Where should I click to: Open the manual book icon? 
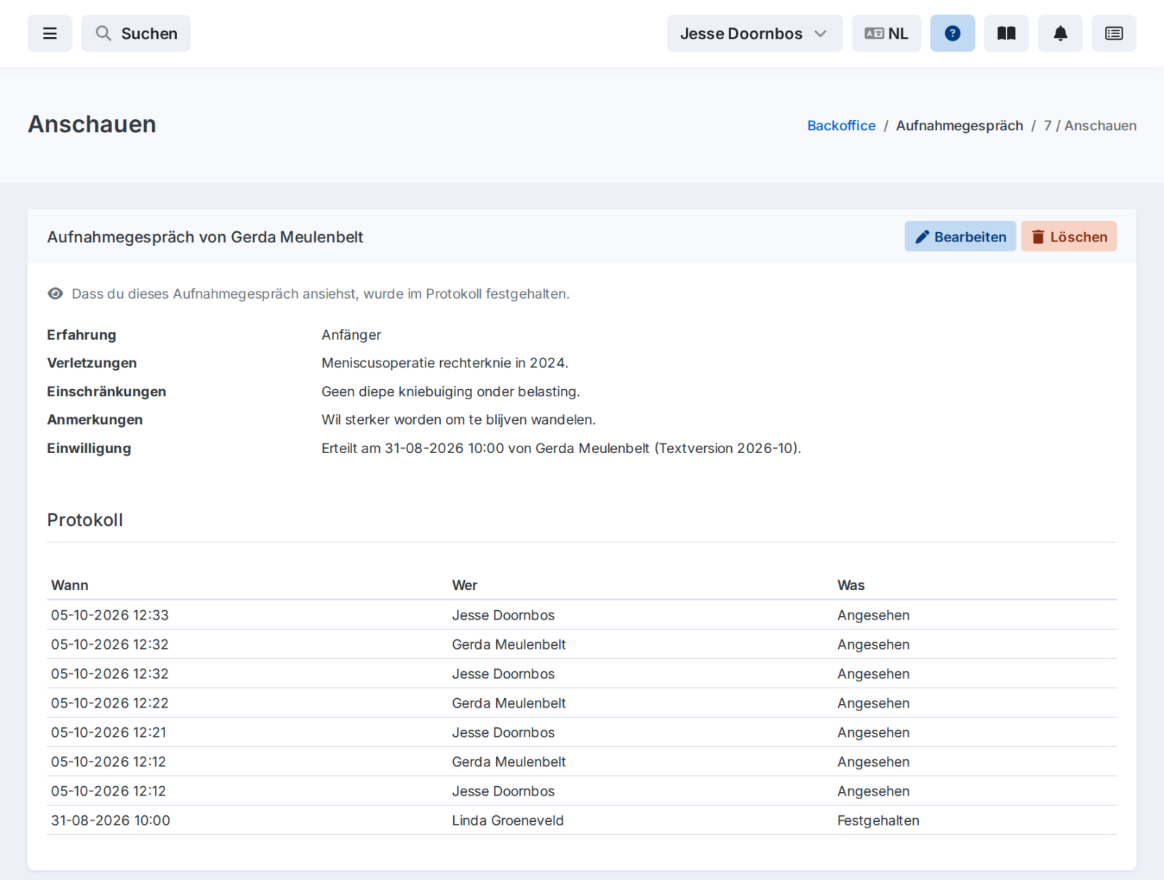click(1006, 33)
